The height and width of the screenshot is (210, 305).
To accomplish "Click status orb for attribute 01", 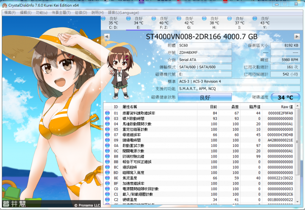I will click(x=107, y=113).
